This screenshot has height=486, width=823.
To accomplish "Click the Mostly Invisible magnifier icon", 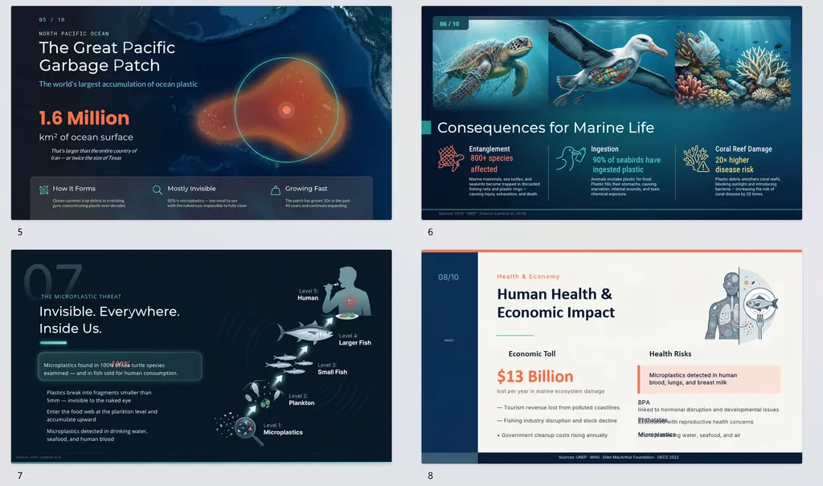I will coord(157,190).
